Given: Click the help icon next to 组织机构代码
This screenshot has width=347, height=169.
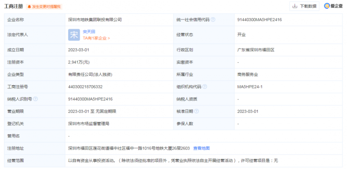Looking at the screenshot, I should pos(205,87).
